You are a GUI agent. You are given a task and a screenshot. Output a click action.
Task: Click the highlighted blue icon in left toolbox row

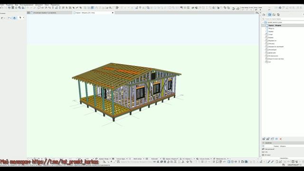click(14, 18)
